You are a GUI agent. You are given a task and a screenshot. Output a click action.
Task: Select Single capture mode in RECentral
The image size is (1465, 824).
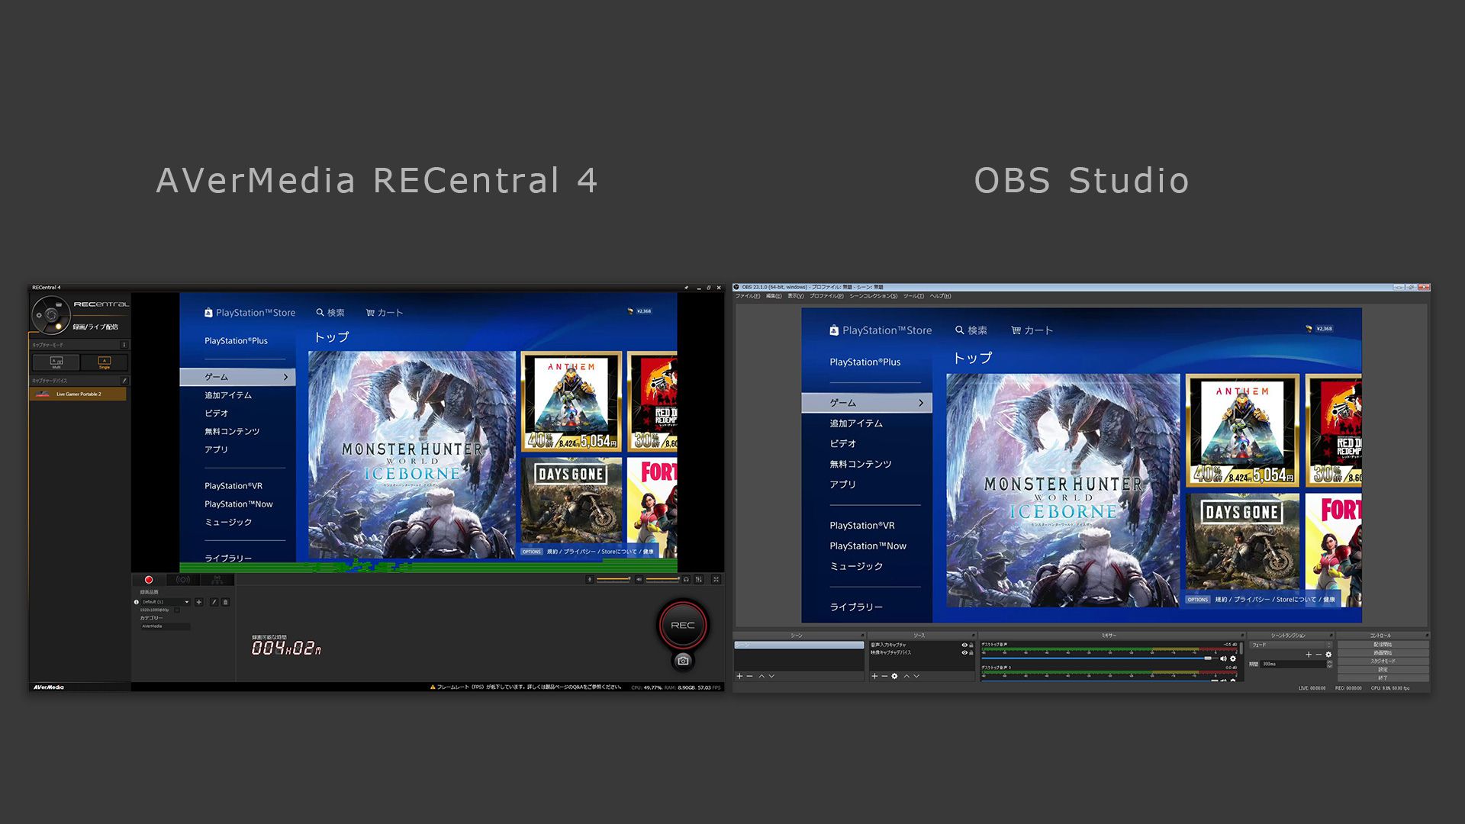[x=105, y=362]
